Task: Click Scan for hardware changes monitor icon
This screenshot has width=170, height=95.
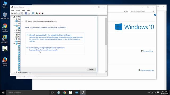Action: coord(33,13)
